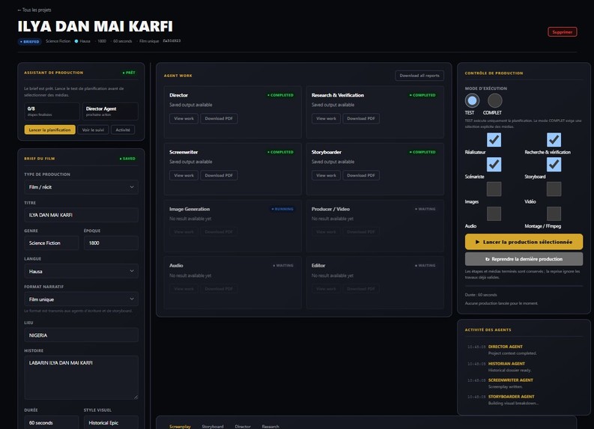This screenshot has height=429, width=594.
Task: Enable the Audio checkbox
Action: (494, 213)
